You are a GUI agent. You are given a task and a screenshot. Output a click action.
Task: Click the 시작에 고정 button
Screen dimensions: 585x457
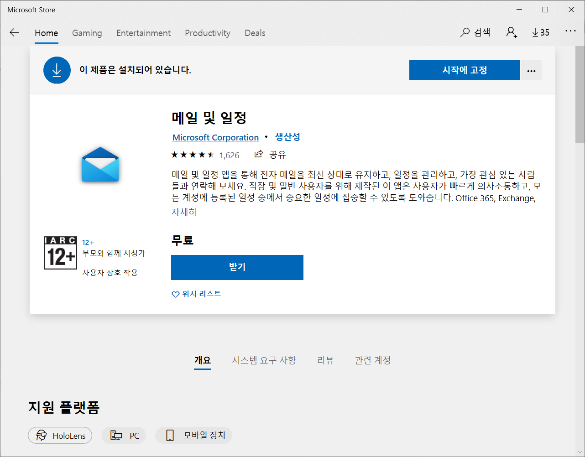[x=465, y=70]
